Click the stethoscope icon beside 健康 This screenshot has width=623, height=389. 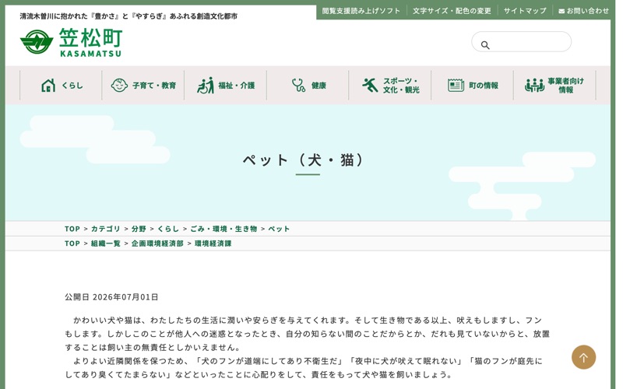pyautogui.click(x=298, y=86)
